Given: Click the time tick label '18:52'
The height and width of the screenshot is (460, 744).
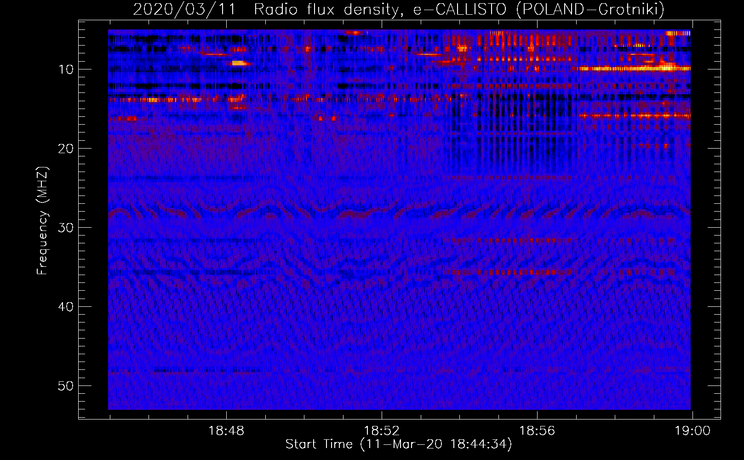Looking at the screenshot, I should (x=382, y=431).
